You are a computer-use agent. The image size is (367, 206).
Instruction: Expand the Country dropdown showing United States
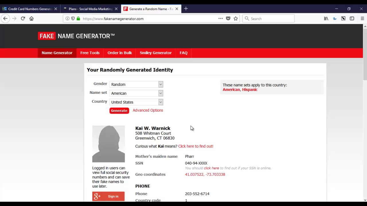136,102
